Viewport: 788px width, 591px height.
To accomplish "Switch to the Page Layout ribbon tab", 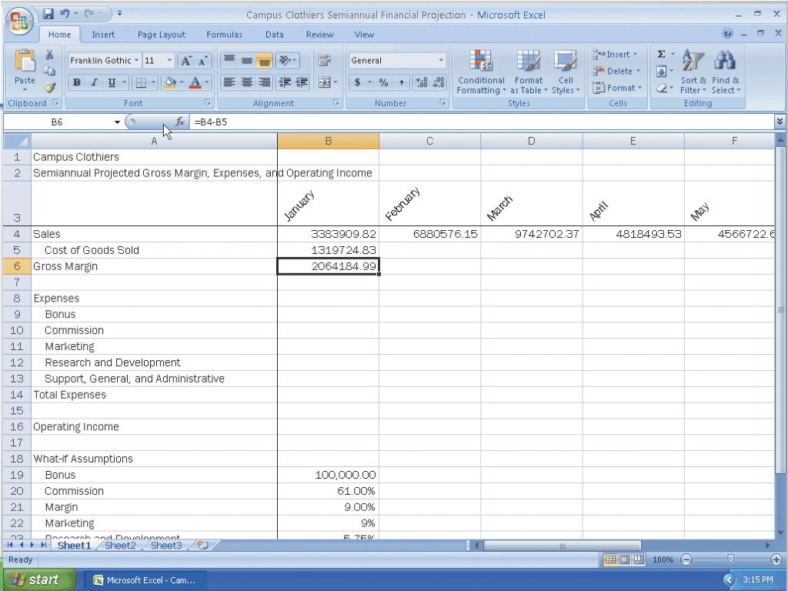I will [162, 35].
